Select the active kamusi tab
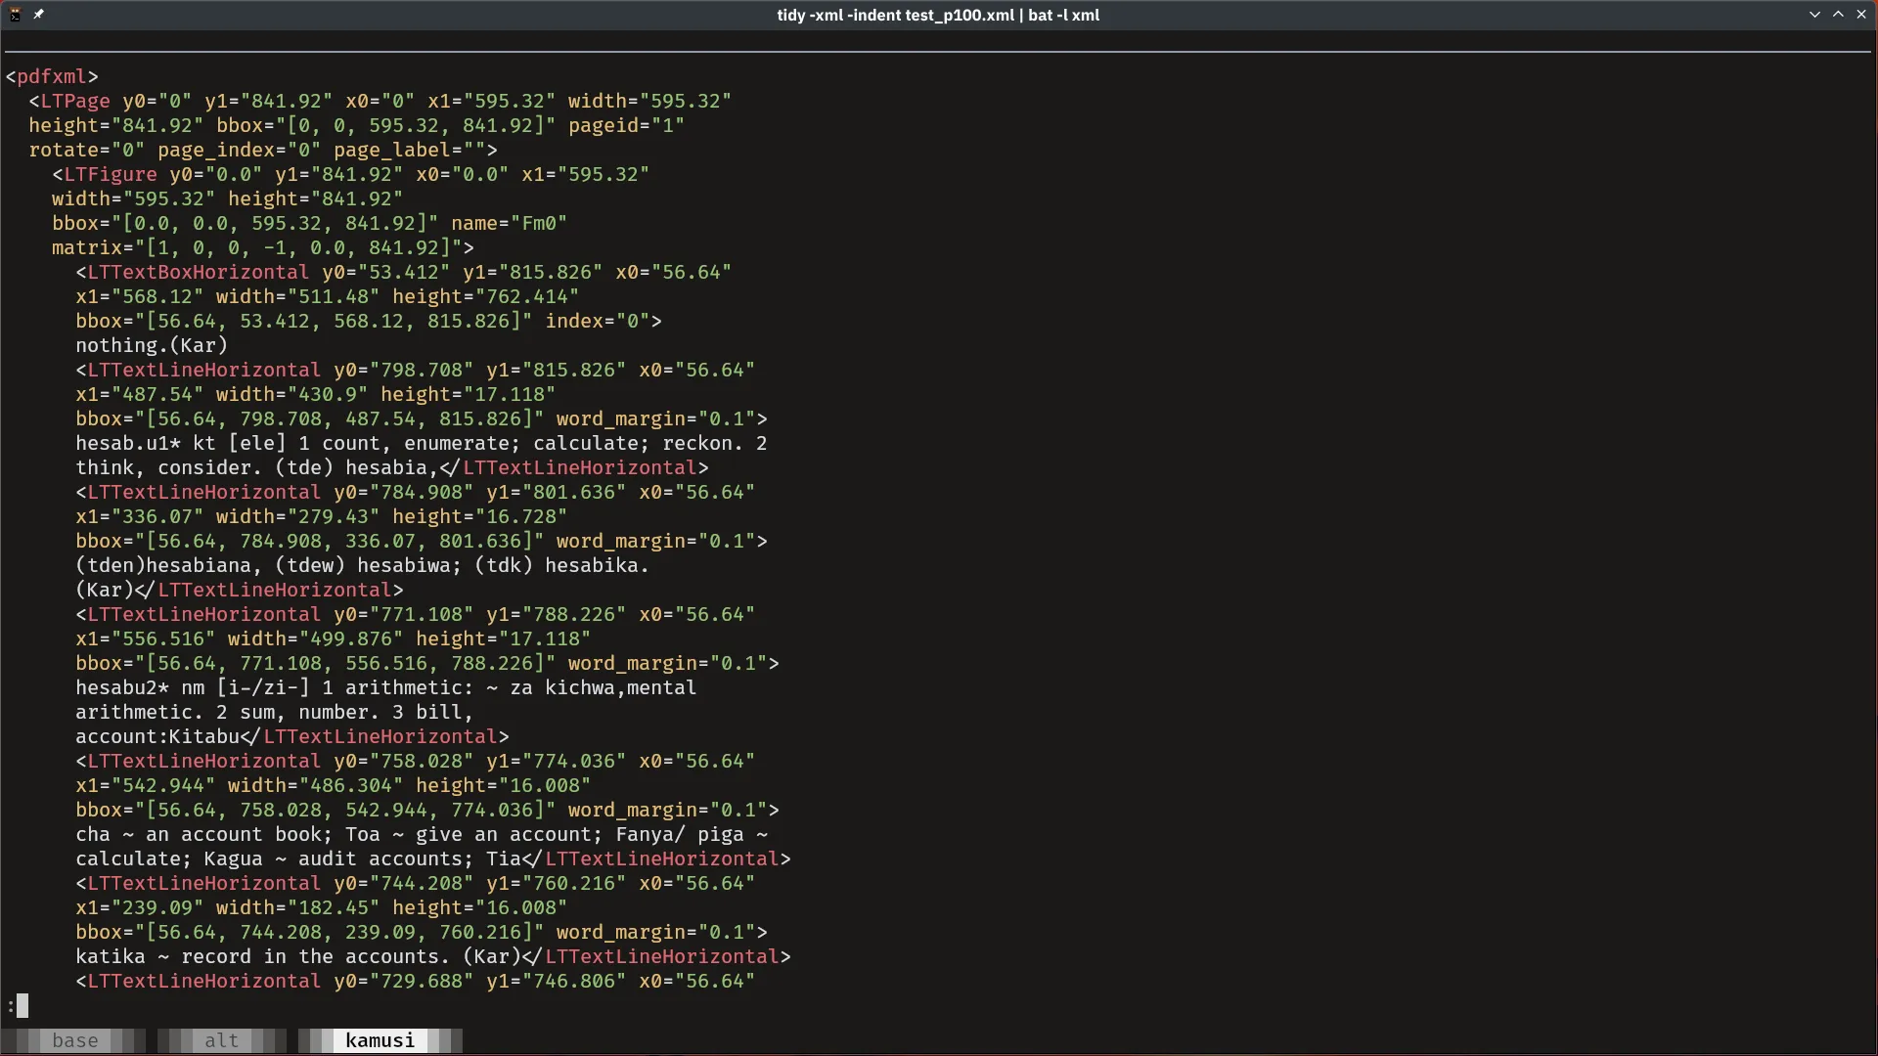The image size is (1878, 1056). coord(380,1040)
